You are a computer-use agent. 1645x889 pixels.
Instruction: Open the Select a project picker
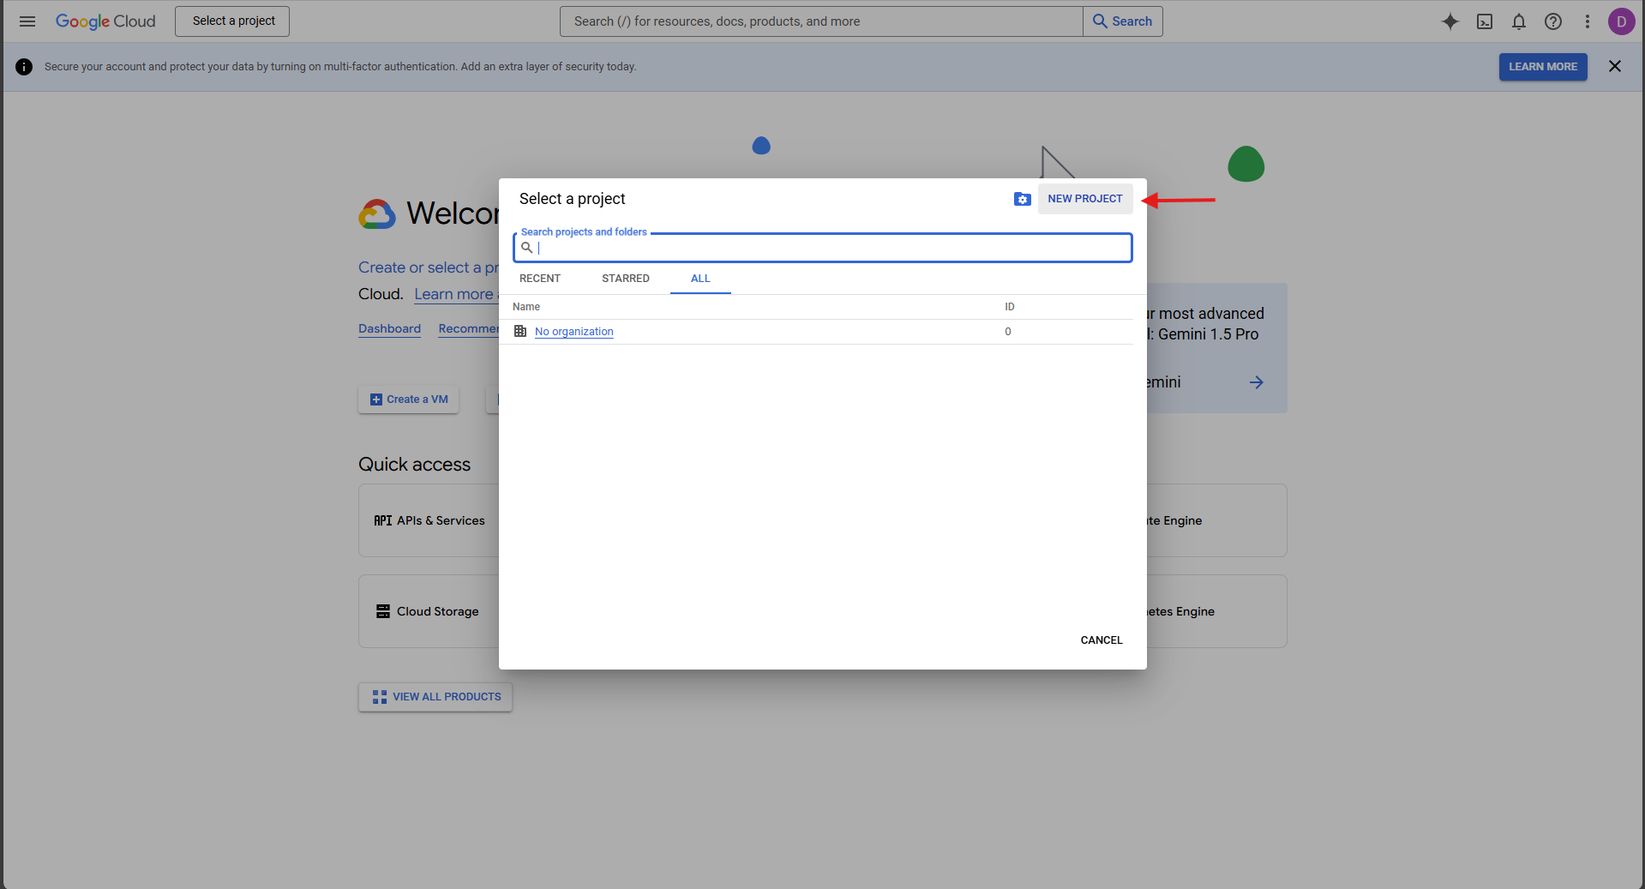pos(232,21)
